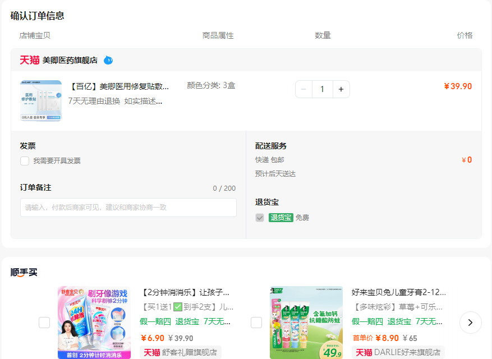Click the 首单价 ¥8.90 price
Image resolution: width=492 pixels, height=359 pixels.
click(x=375, y=338)
